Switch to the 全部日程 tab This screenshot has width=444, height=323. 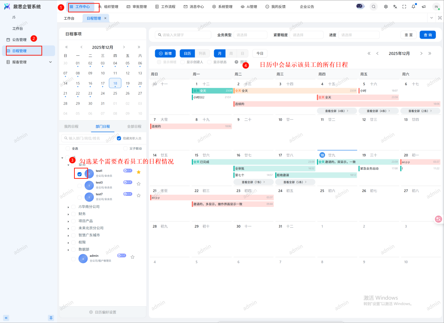[x=133, y=126]
